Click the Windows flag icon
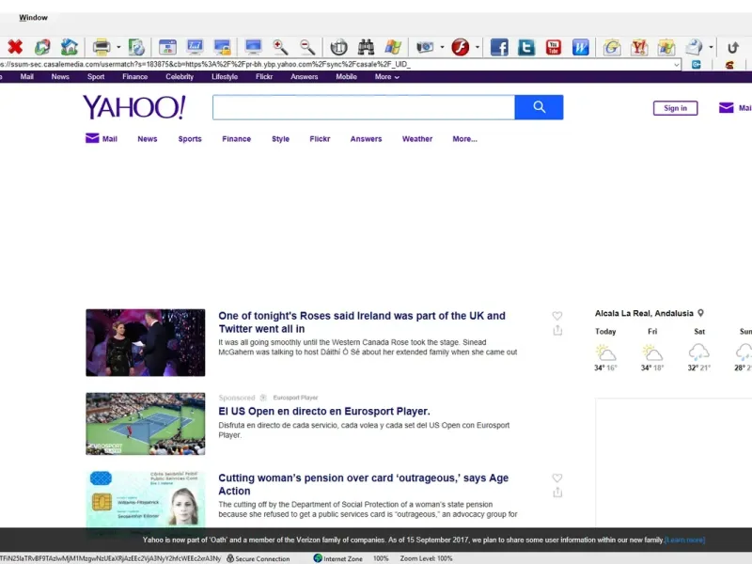This screenshot has width=752, height=564. [x=393, y=47]
